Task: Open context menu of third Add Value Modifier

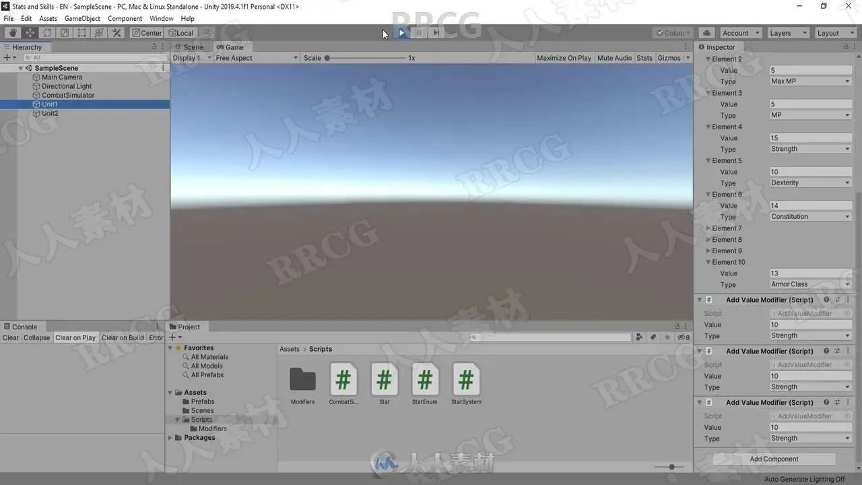Action: click(x=848, y=402)
